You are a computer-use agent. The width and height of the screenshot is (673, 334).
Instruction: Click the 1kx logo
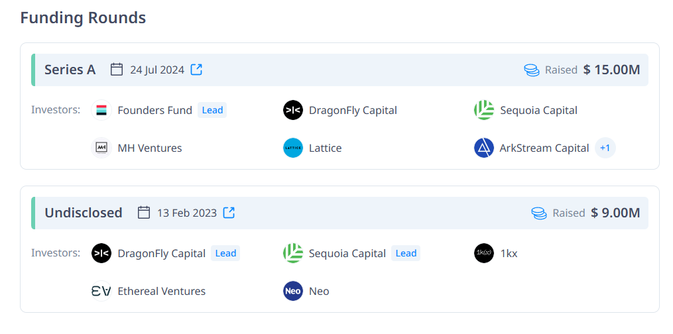click(484, 253)
